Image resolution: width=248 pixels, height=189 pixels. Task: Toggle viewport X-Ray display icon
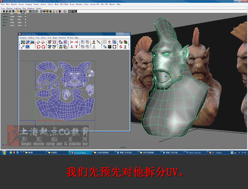pos(69,11)
